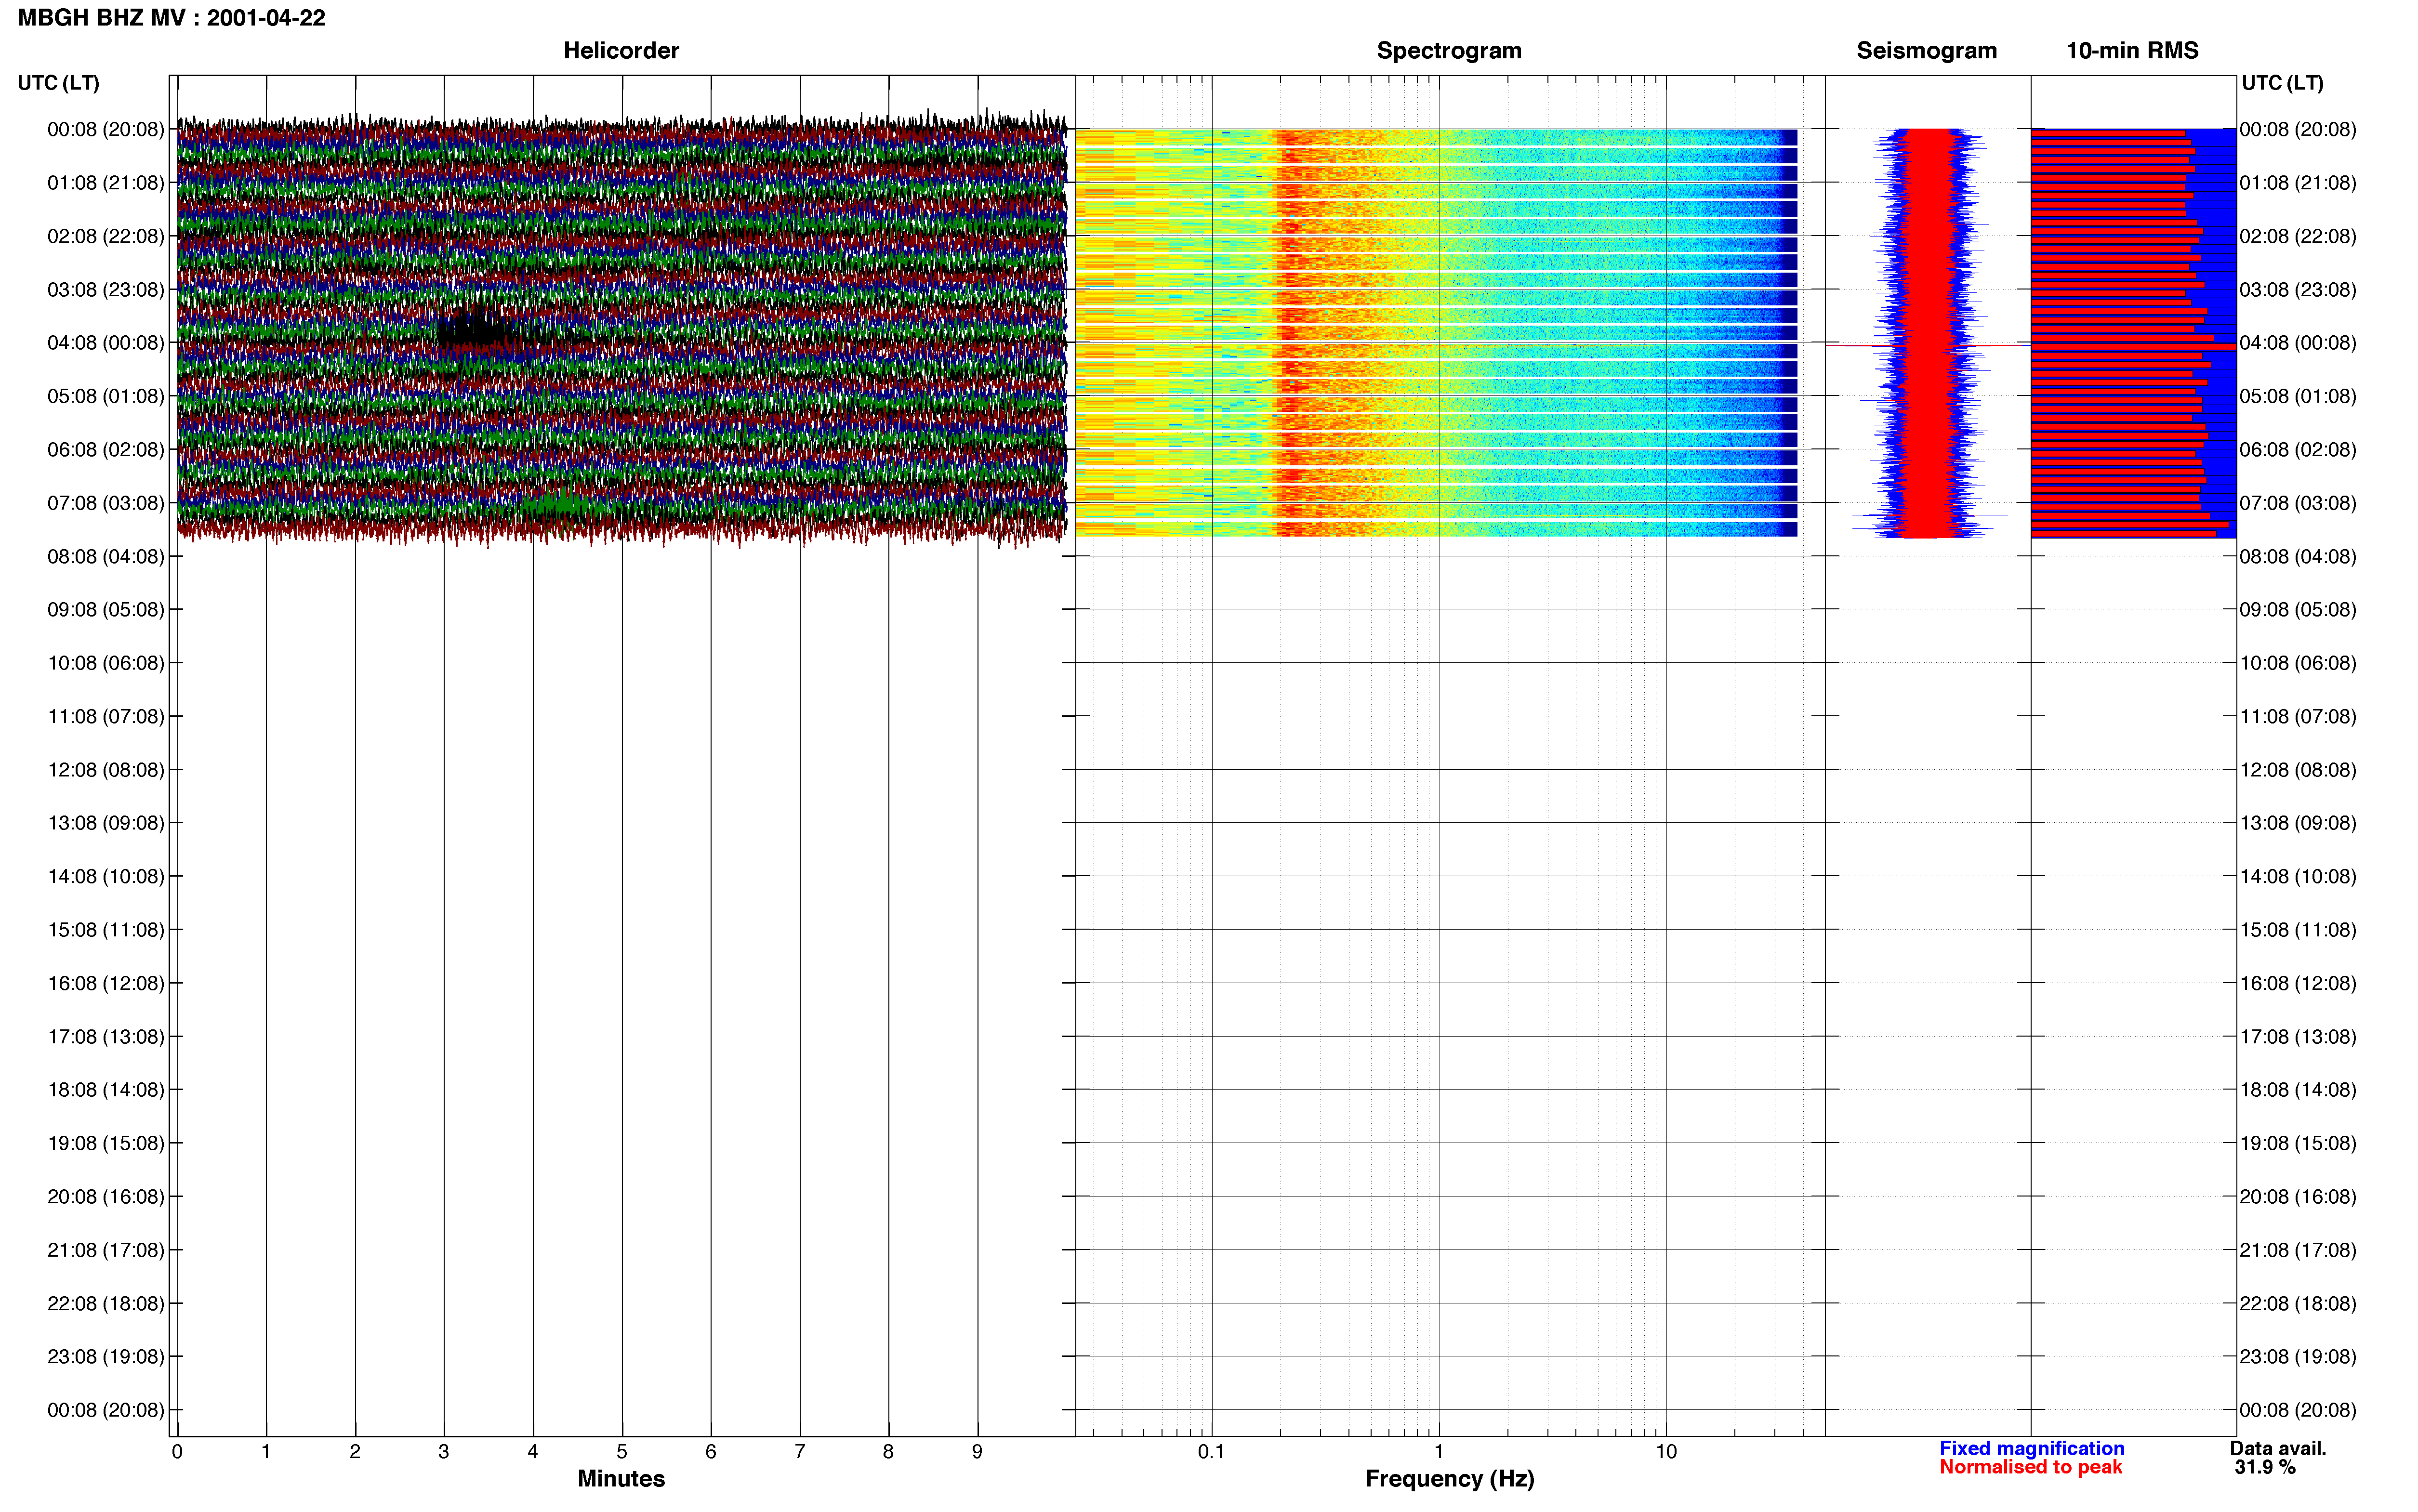Click the 07:08 (03:08) label on the left axis
The image size is (2418, 1512).
click(106, 503)
